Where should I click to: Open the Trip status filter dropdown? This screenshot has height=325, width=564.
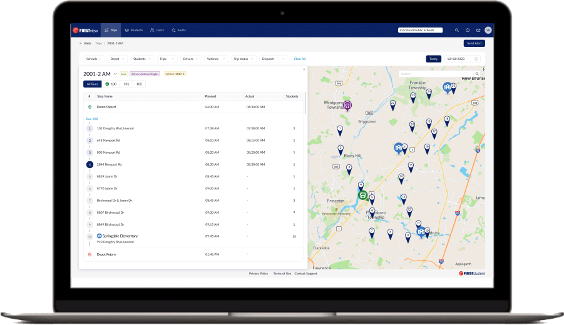243,59
